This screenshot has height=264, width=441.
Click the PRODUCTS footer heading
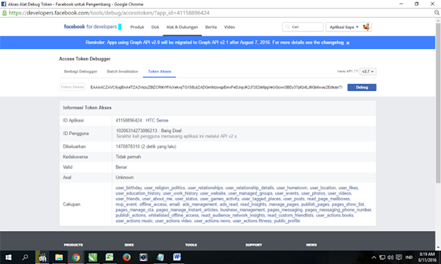[x=73, y=245]
